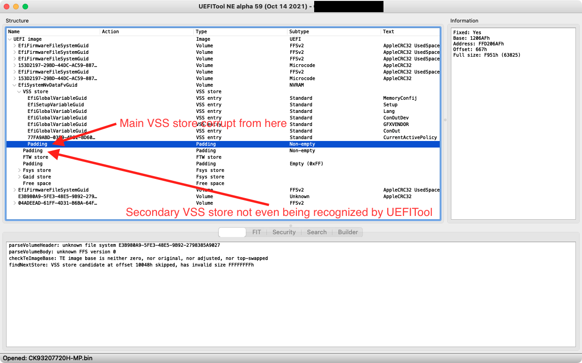Click the NVRAM subtype cell
This screenshot has height=363, width=582.
coord(297,85)
